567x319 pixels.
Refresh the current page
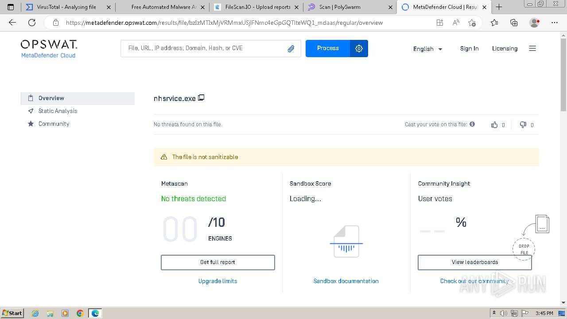(x=32, y=23)
